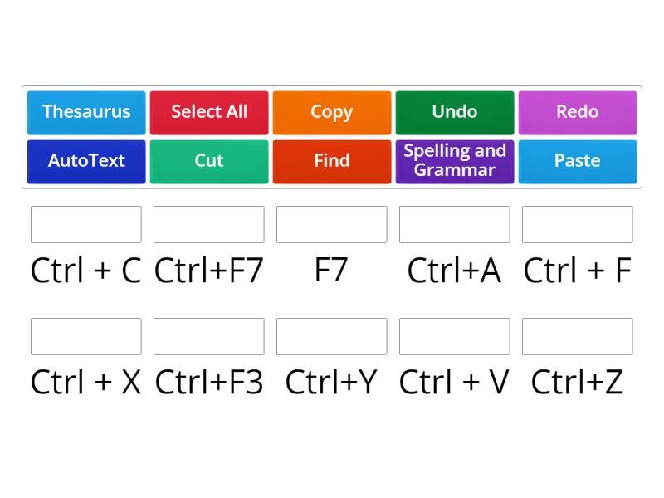The image size is (664, 498).
Task: Click the answer box above Ctrl + F
Action: 578,224
